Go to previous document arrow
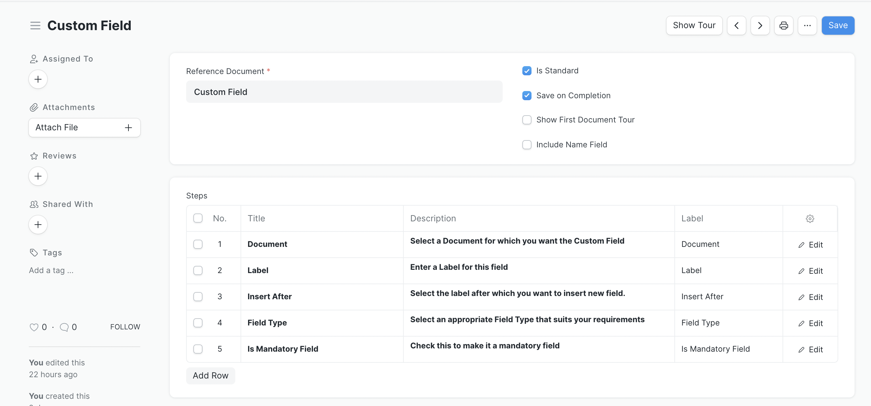The width and height of the screenshot is (871, 406). pyautogui.click(x=736, y=26)
